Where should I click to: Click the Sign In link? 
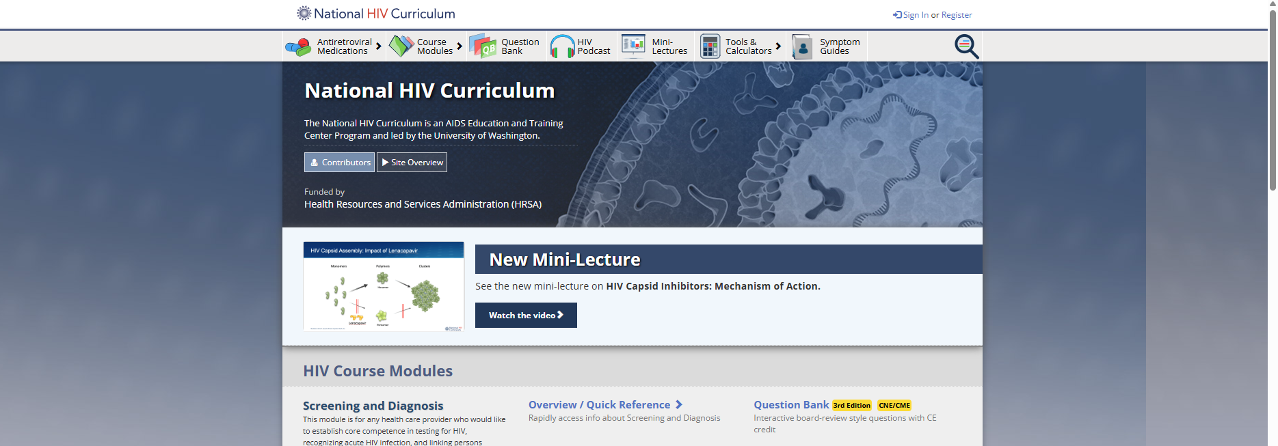tap(916, 15)
